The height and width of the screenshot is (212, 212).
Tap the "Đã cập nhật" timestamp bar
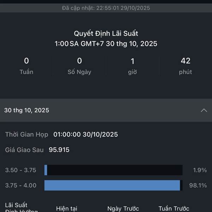click(x=106, y=7)
